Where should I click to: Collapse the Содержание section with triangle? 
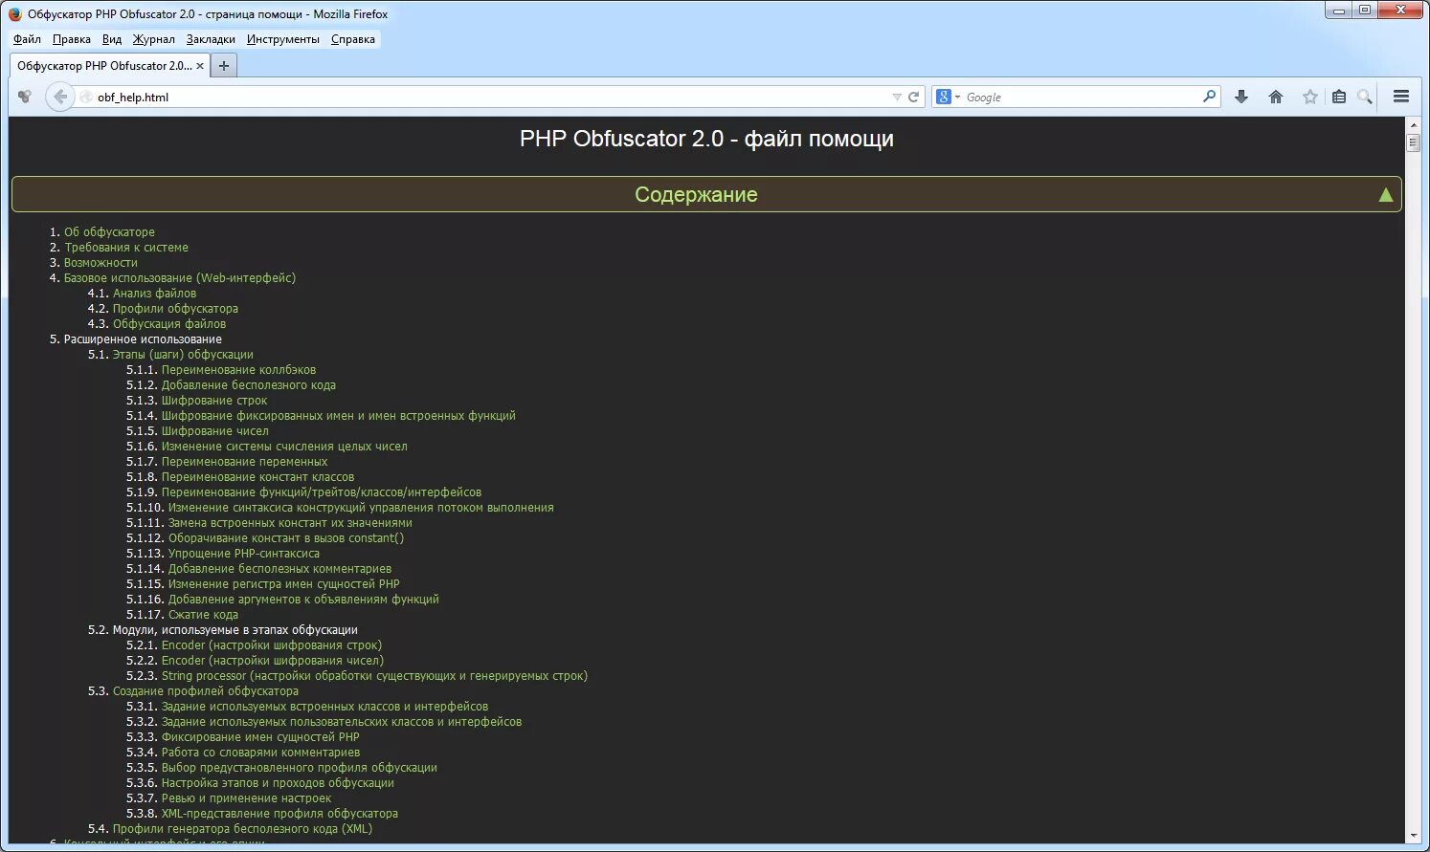pyautogui.click(x=1385, y=194)
